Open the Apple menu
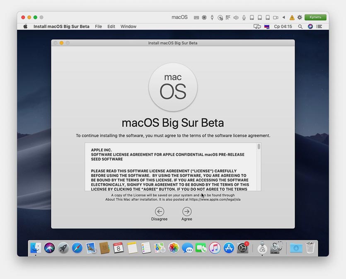346x279 pixels. click(25, 26)
